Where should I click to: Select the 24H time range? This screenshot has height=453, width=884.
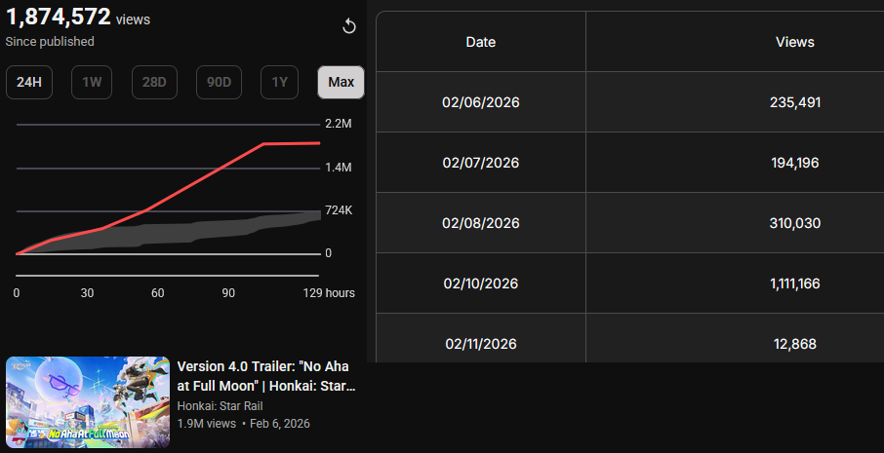pos(28,83)
